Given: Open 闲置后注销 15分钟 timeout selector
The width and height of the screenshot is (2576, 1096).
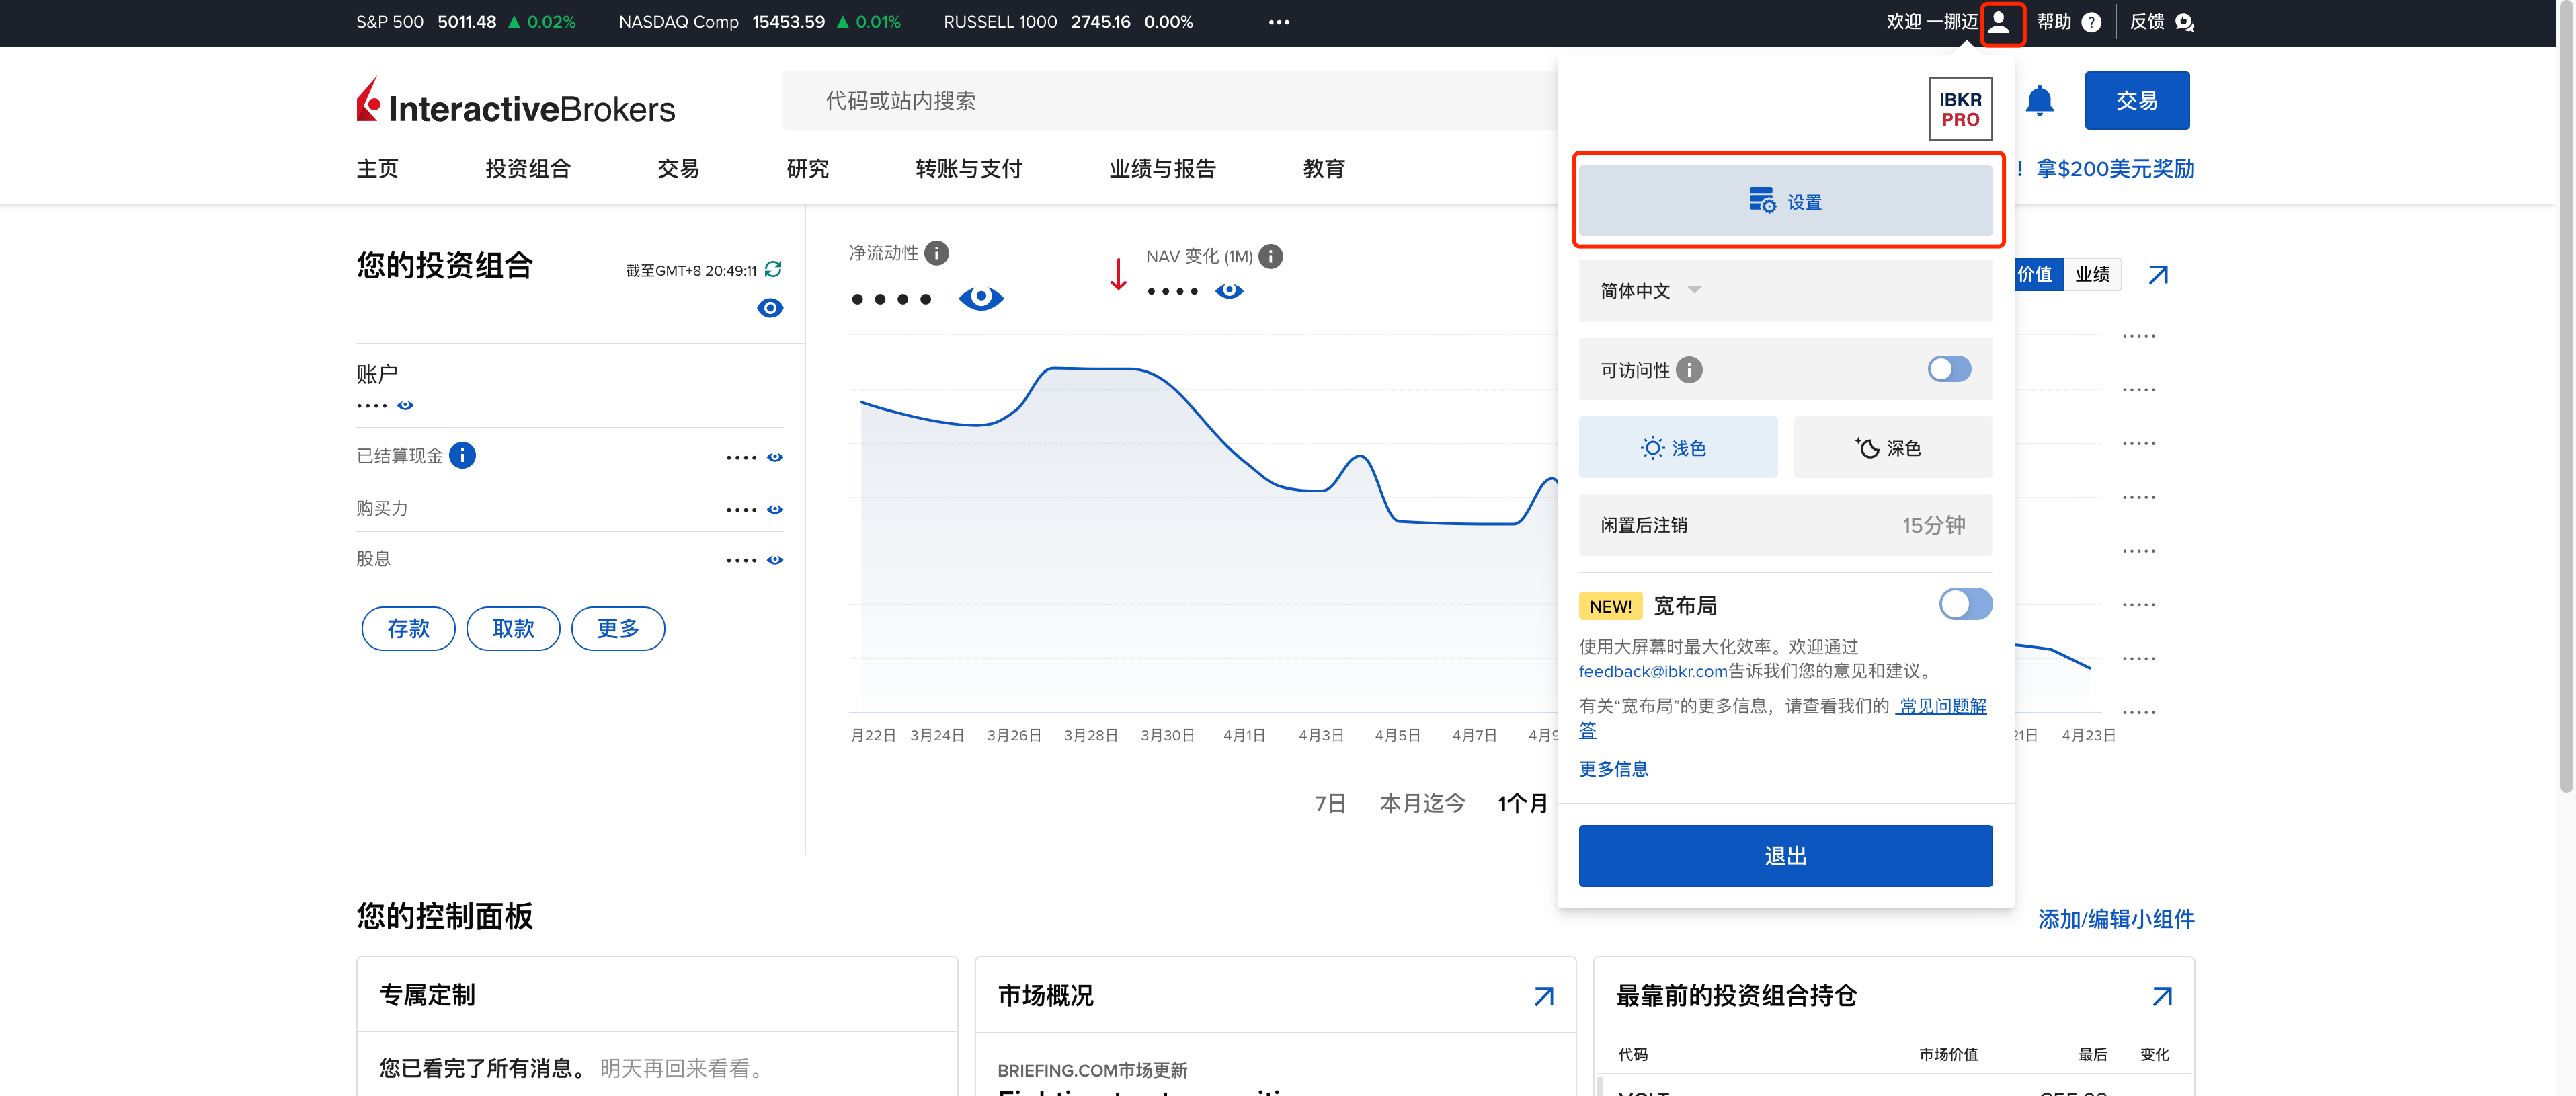Looking at the screenshot, I should click(x=1785, y=525).
